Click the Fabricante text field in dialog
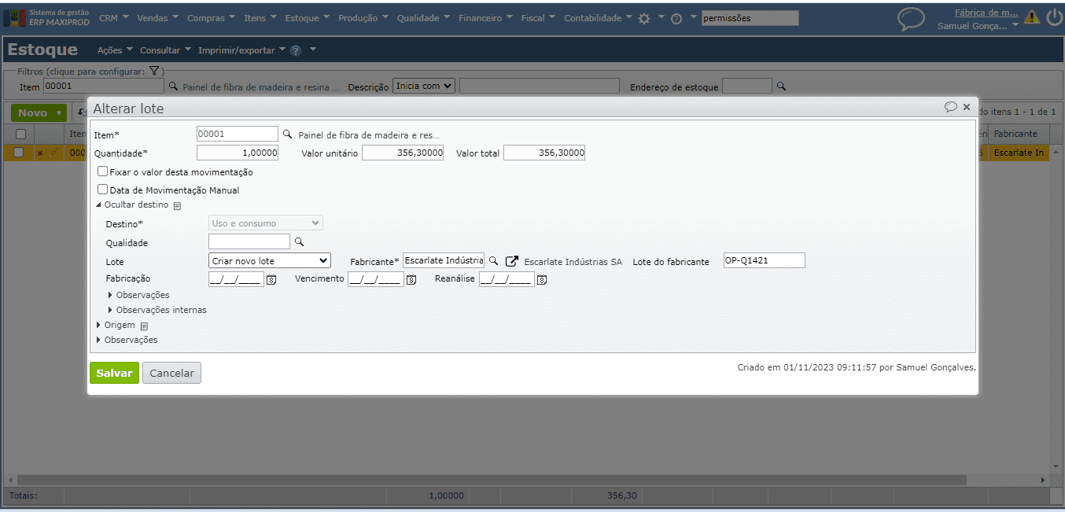Screen dimensions: 1065x512 click(x=444, y=260)
